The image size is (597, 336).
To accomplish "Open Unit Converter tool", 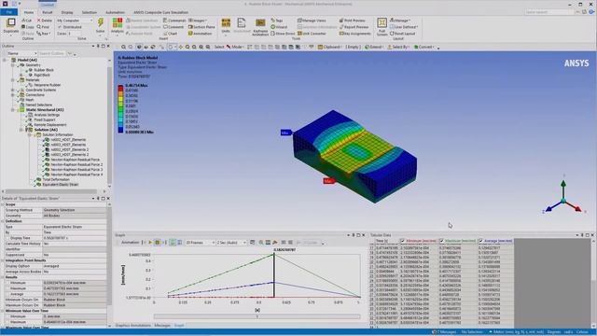I will coord(312,34).
